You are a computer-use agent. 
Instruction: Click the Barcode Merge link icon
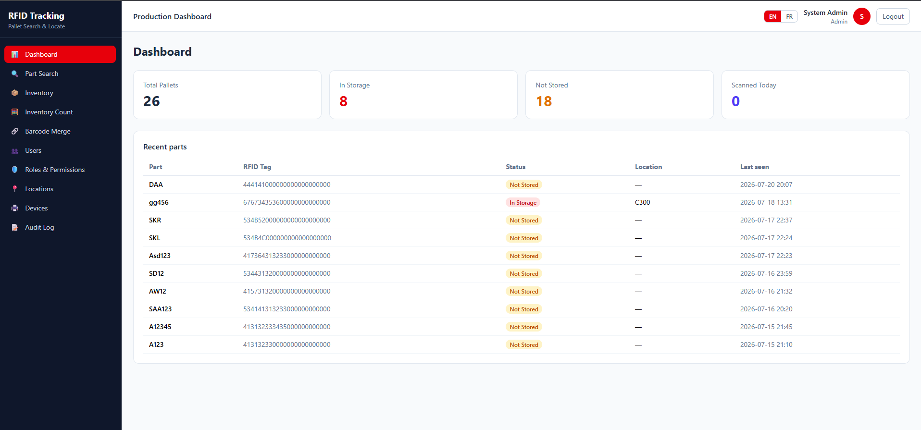pos(15,131)
